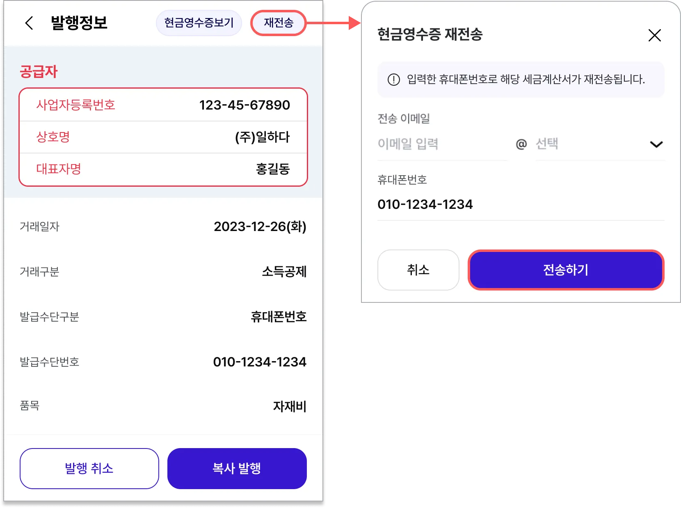Viewport: 681px width, 508px height.
Task: Click the notice text about 재전송
Action: (526, 80)
